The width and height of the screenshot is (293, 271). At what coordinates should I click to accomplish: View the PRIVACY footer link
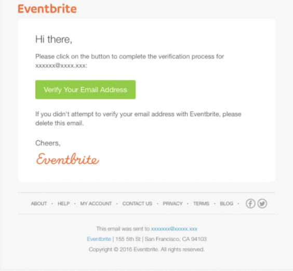[172, 204]
